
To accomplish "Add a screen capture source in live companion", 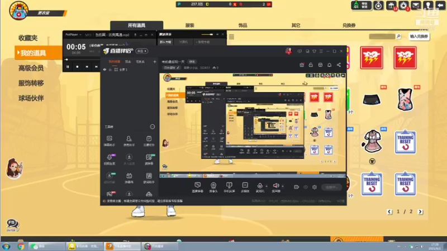I will tap(197, 187).
